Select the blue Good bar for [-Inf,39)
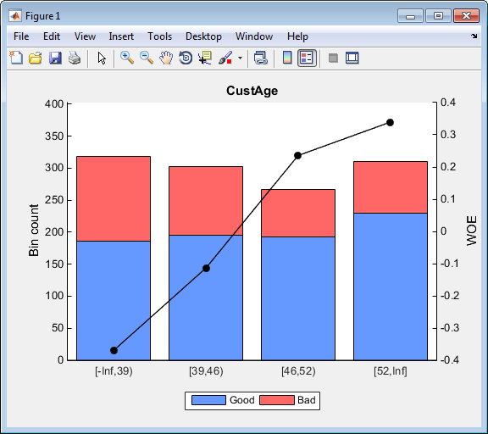Screen dimensions: 488x434 [114, 300]
